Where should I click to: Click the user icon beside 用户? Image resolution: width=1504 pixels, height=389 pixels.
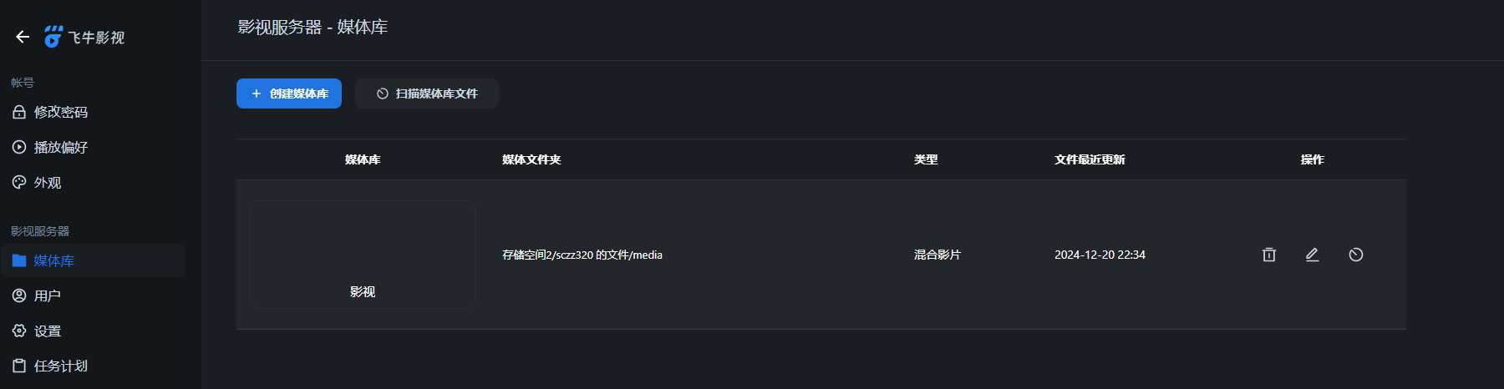pos(19,296)
